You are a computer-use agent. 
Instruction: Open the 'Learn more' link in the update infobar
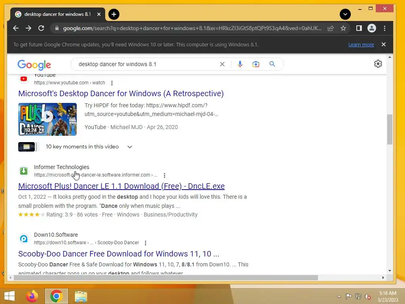point(361,44)
